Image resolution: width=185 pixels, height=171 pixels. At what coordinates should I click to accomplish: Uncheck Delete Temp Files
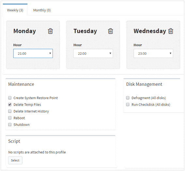click(x=10, y=104)
